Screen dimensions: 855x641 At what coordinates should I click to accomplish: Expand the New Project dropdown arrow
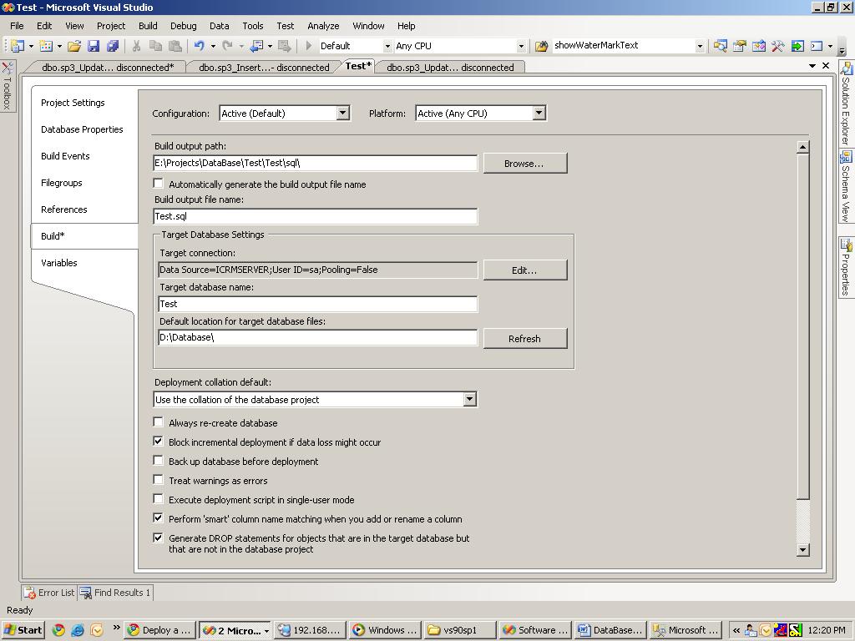click(31, 47)
